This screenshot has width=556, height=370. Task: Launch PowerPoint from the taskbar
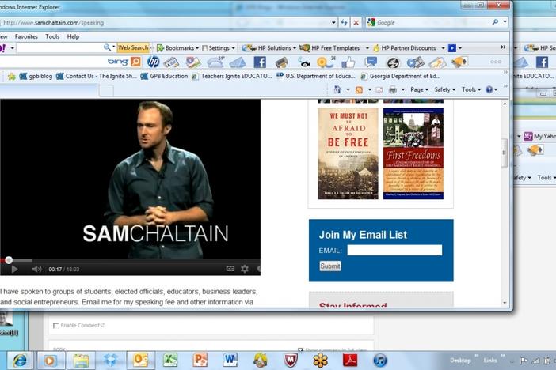pyautogui.click(x=200, y=360)
